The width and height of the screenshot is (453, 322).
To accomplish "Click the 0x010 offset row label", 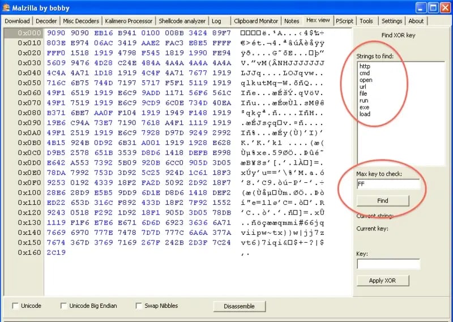I will (29, 43).
